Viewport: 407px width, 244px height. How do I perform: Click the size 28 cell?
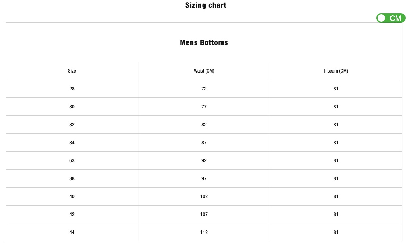(x=72, y=89)
